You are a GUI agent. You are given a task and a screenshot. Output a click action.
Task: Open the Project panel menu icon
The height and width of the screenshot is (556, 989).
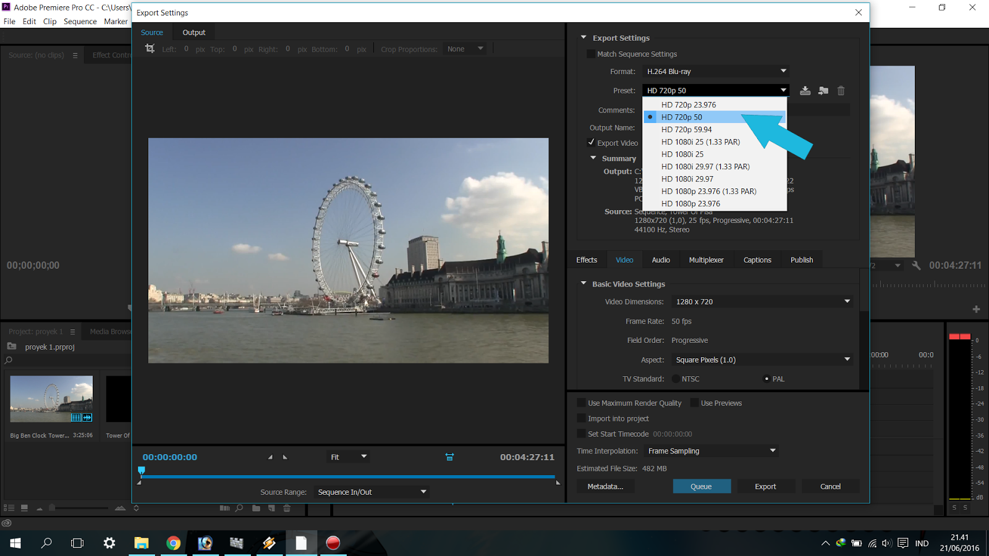pyautogui.click(x=72, y=332)
